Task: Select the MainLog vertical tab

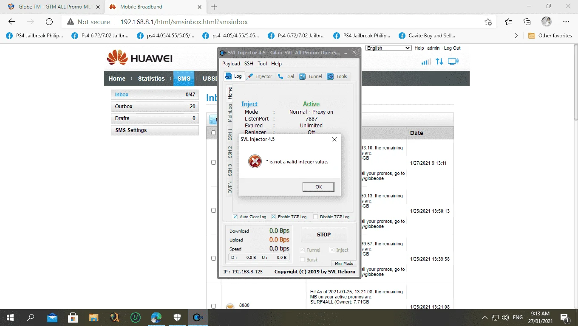Action: (230, 113)
